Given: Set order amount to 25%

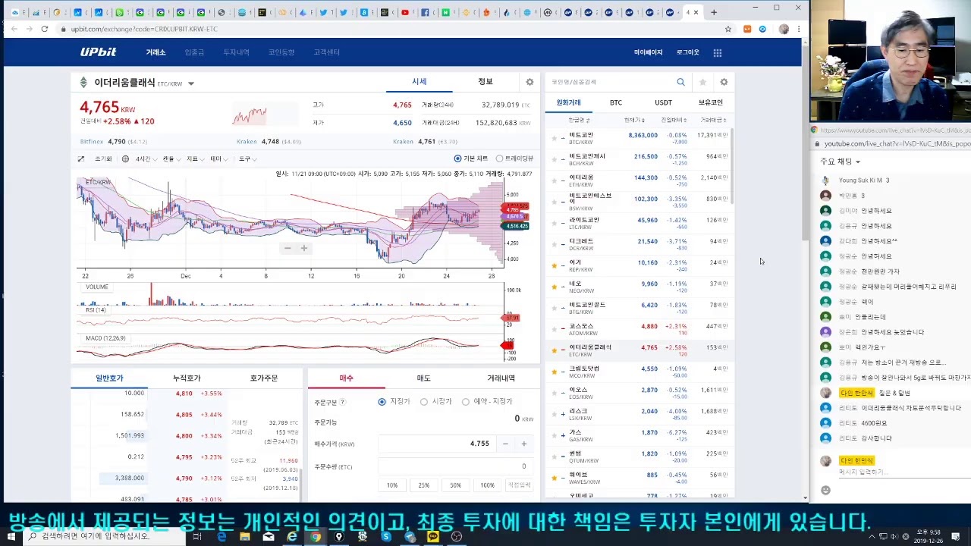Looking at the screenshot, I should [423, 485].
